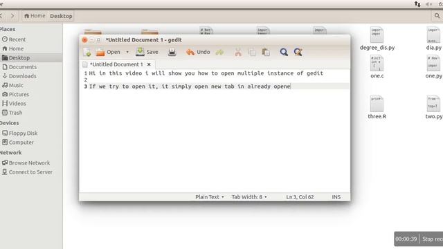Click the Desktop breadcrumb in file manager
Screen dimensions: 443x249
(x=61, y=16)
